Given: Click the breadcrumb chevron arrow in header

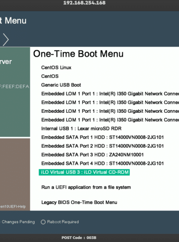Looking at the screenshot, I should [6, 39].
